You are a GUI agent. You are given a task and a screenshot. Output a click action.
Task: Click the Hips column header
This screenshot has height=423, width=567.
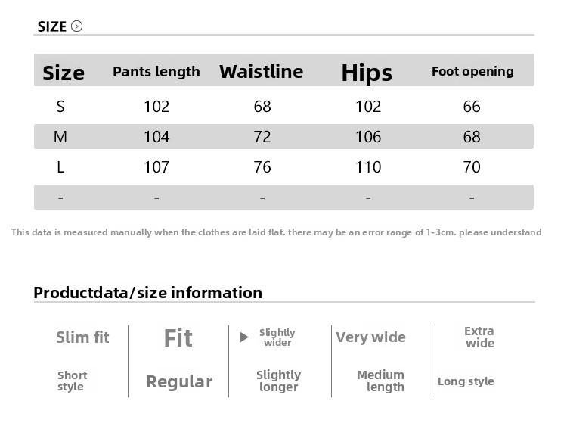tap(367, 73)
